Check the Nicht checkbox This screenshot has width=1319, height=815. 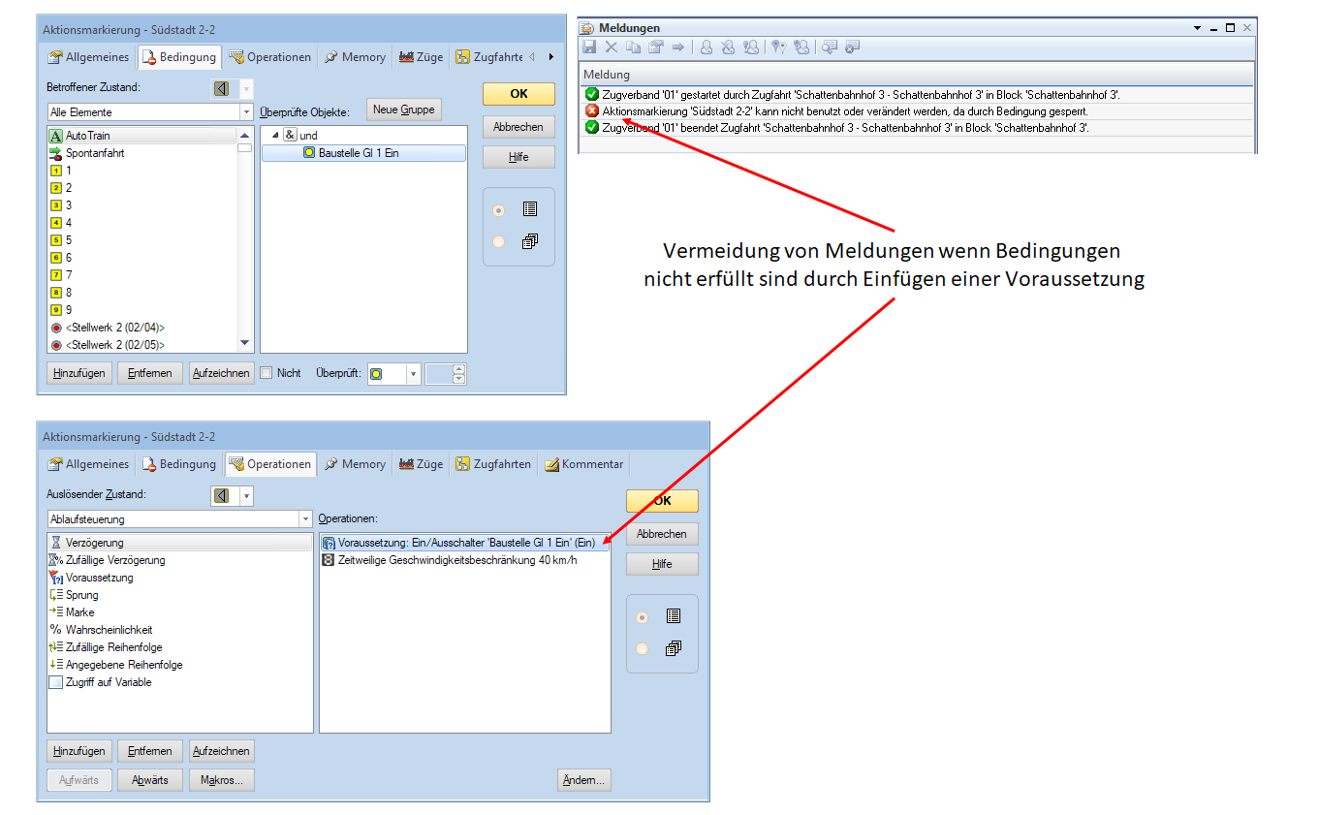(x=267, y=373)
